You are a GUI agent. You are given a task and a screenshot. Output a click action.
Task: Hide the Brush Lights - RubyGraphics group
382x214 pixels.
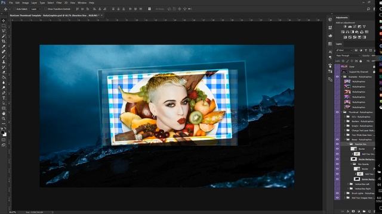pyautogui.click(x=337, y=193)
